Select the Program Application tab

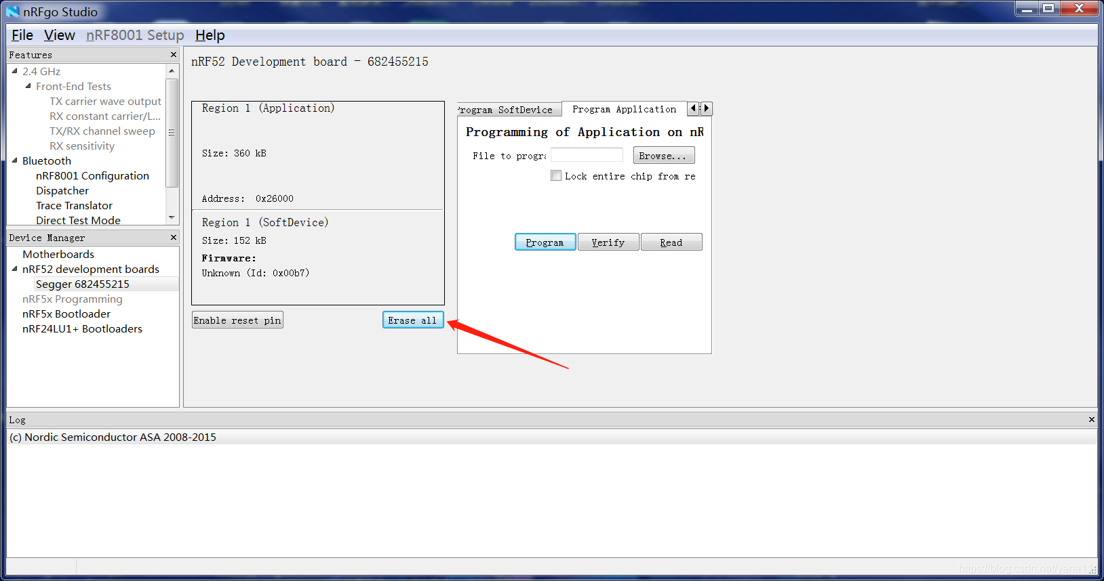pyautogui.click(x=624, y=109)
